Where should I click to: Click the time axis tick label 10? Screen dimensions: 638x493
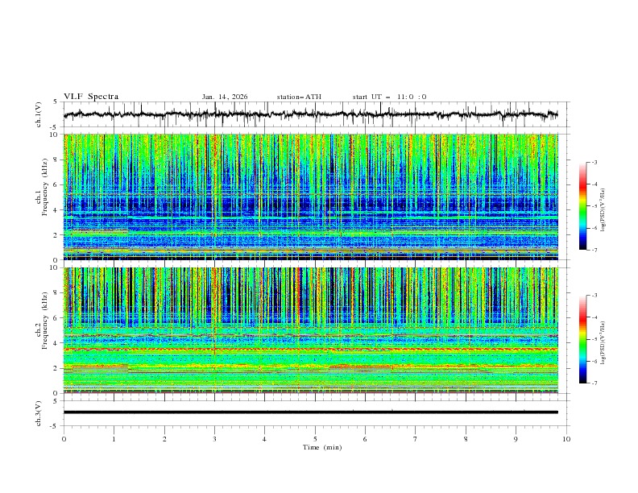pos(566,439)
